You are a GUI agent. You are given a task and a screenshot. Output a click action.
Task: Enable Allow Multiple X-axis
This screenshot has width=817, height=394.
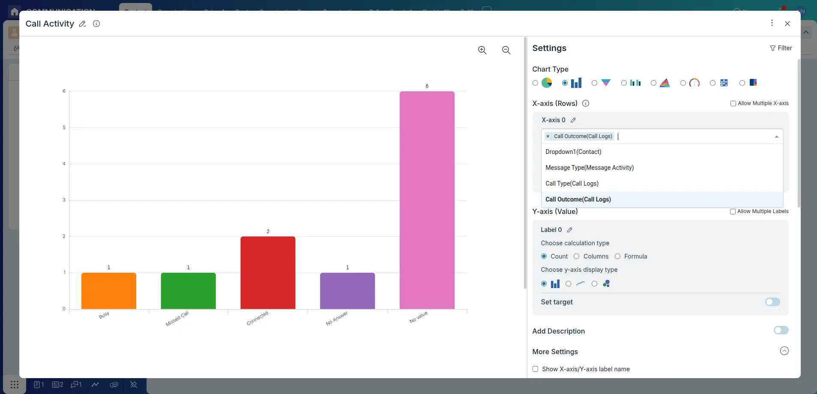point(733,103)
